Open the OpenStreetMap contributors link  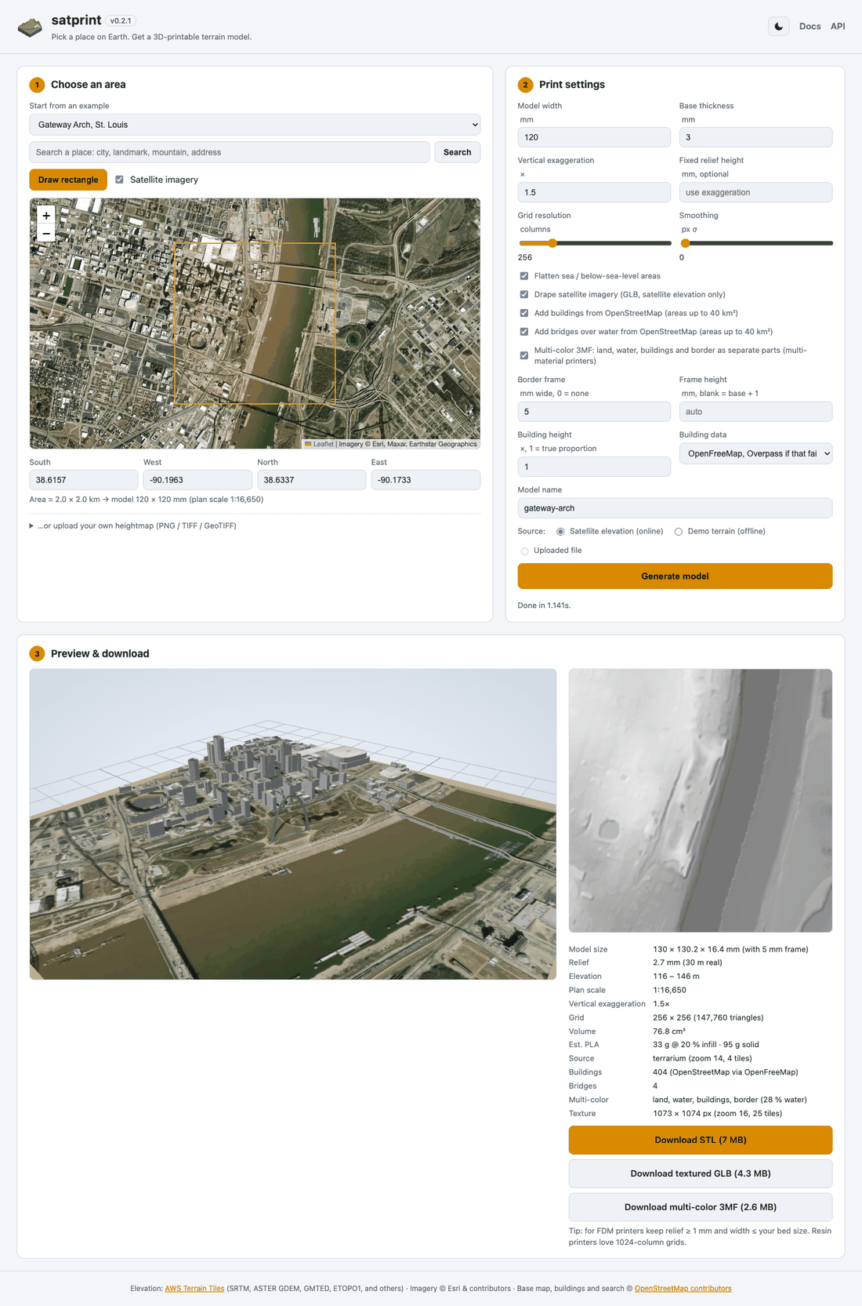tap(683, 1288)
